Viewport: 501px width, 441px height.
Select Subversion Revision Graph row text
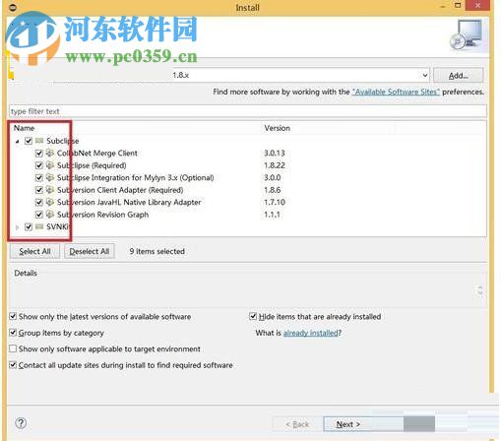(102, 215)
